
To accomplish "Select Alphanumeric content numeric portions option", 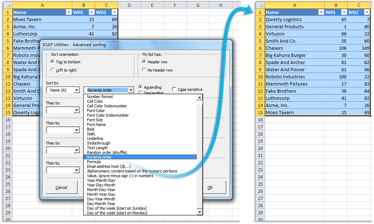I will tap(140, 171).
